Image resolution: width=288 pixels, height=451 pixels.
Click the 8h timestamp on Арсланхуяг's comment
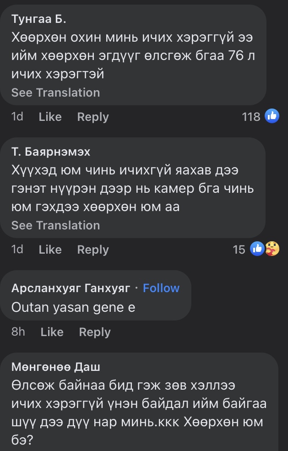pyautogui.click(x=18, y=332)
